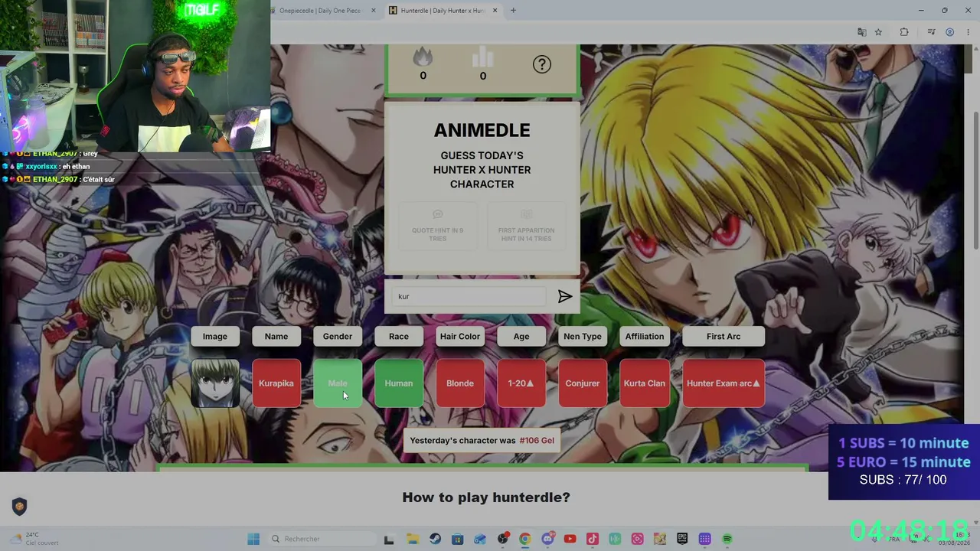
Task: Click the shield icon at bottom left
Action: pos(19,507)
